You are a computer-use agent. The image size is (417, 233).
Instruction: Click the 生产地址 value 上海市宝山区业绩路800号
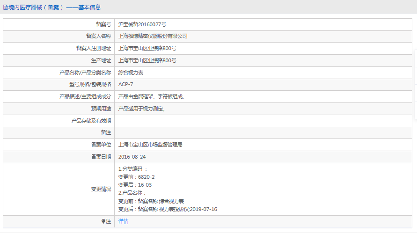[x=147, y=60]
